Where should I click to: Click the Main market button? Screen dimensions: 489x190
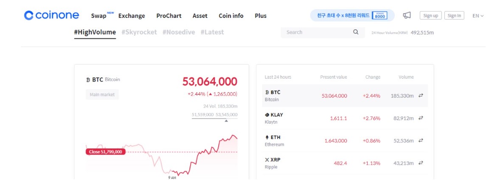102,94
